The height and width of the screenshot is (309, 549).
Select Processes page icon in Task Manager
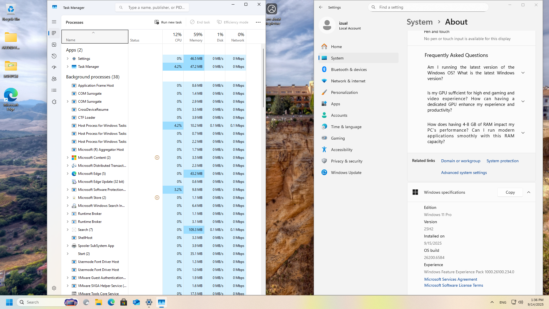pyautogui.click(x=54, y=33)
